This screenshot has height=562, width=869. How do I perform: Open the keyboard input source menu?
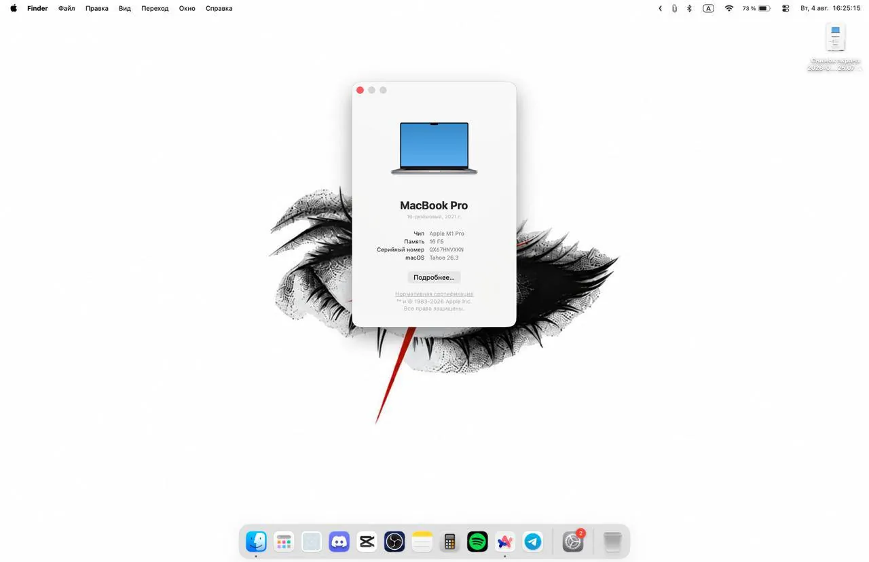pos(708,8)
